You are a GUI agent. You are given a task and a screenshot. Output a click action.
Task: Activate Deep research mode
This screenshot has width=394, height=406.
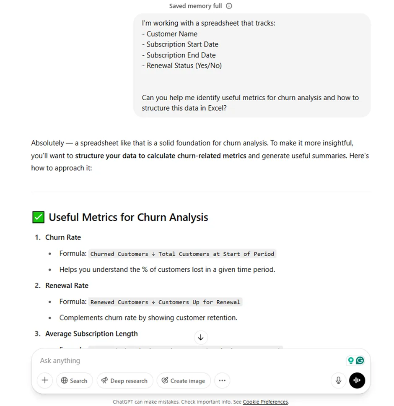pyautogui.click(x=124, y=380)
